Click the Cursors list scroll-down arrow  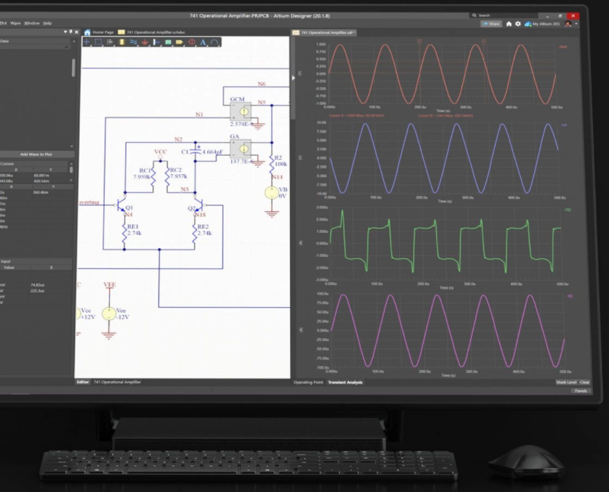click(71, 180)
